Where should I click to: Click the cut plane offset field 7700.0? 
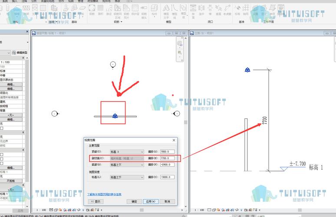click(168, 158)
